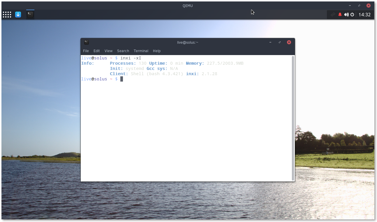Open the Search menu
The height and width of the screenshot is (222, 377).
(123, 51)
